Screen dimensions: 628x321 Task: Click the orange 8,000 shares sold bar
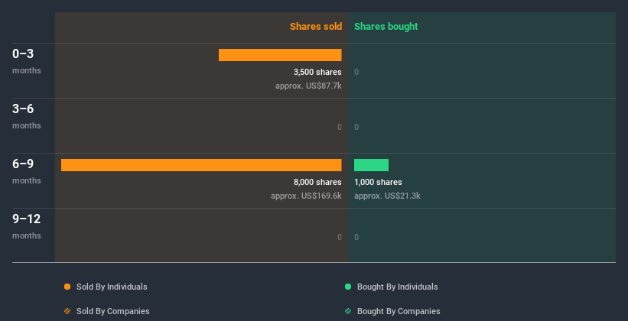[x=201, y=165]
